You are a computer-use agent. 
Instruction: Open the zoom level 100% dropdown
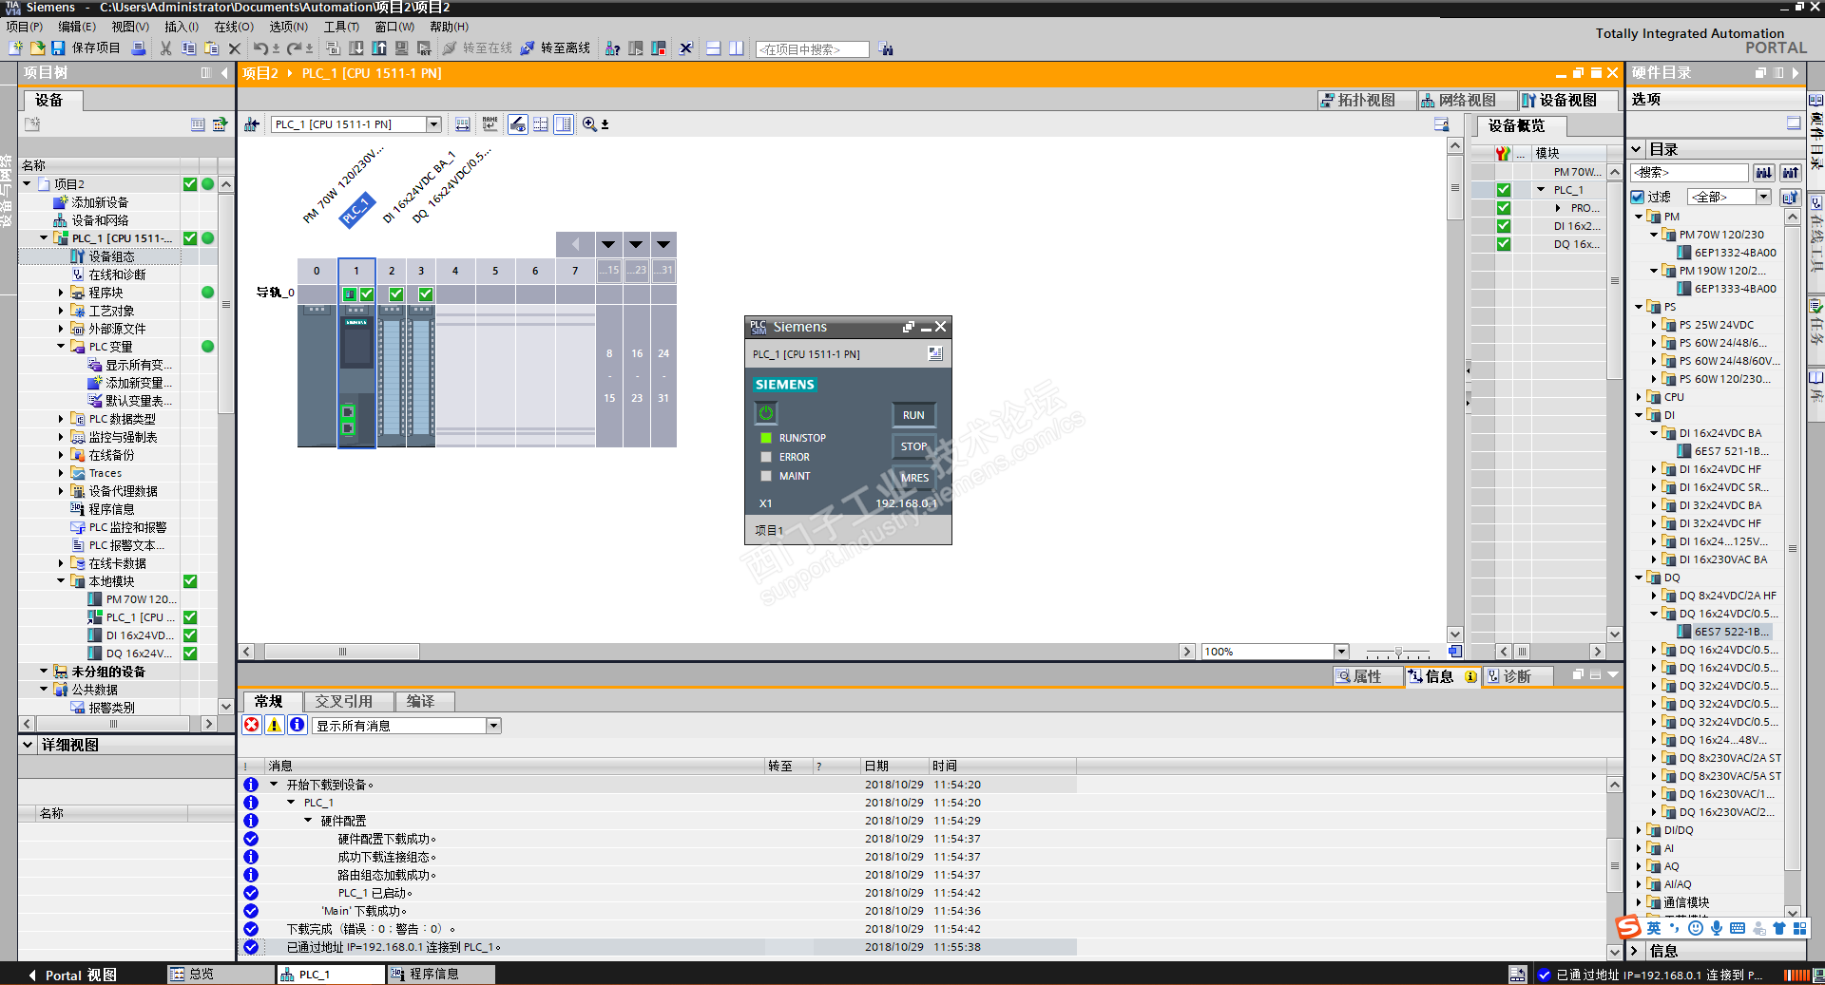1342,652
